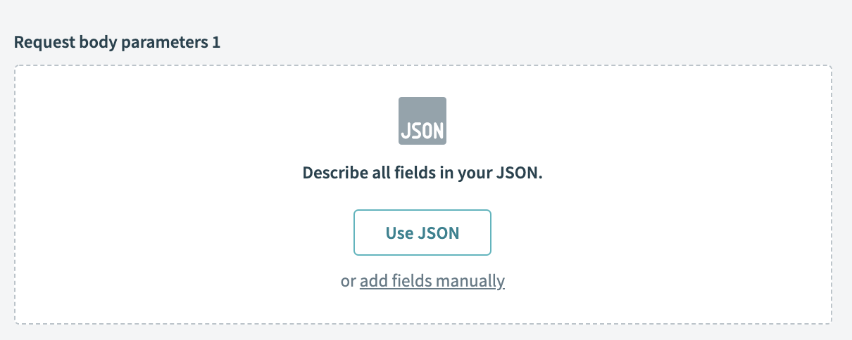852x340 pixels.
Task: Click the words "add fields" in the link
Action: [x=396, y=281]
